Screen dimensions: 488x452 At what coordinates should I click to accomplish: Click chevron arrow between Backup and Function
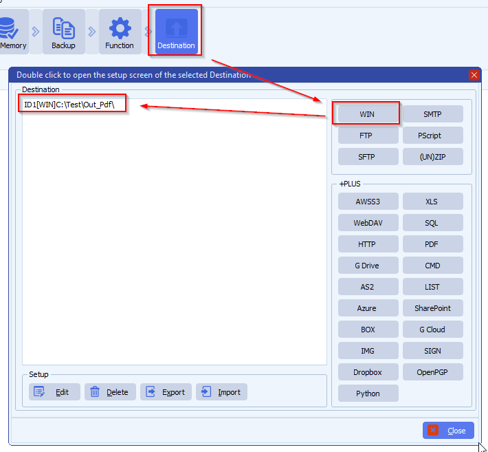pos(92,32)
